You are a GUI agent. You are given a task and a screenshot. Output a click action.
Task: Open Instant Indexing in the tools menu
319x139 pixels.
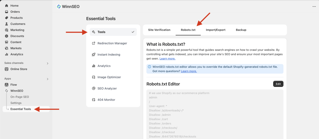click(x=113, y=55)
